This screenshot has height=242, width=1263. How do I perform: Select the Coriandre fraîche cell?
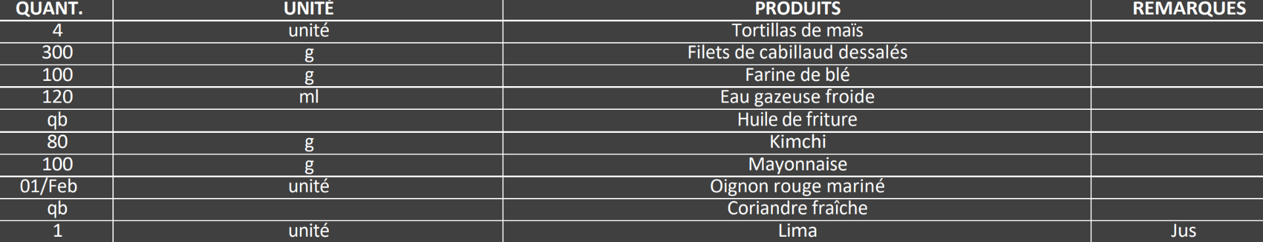(x=797, y=208)
